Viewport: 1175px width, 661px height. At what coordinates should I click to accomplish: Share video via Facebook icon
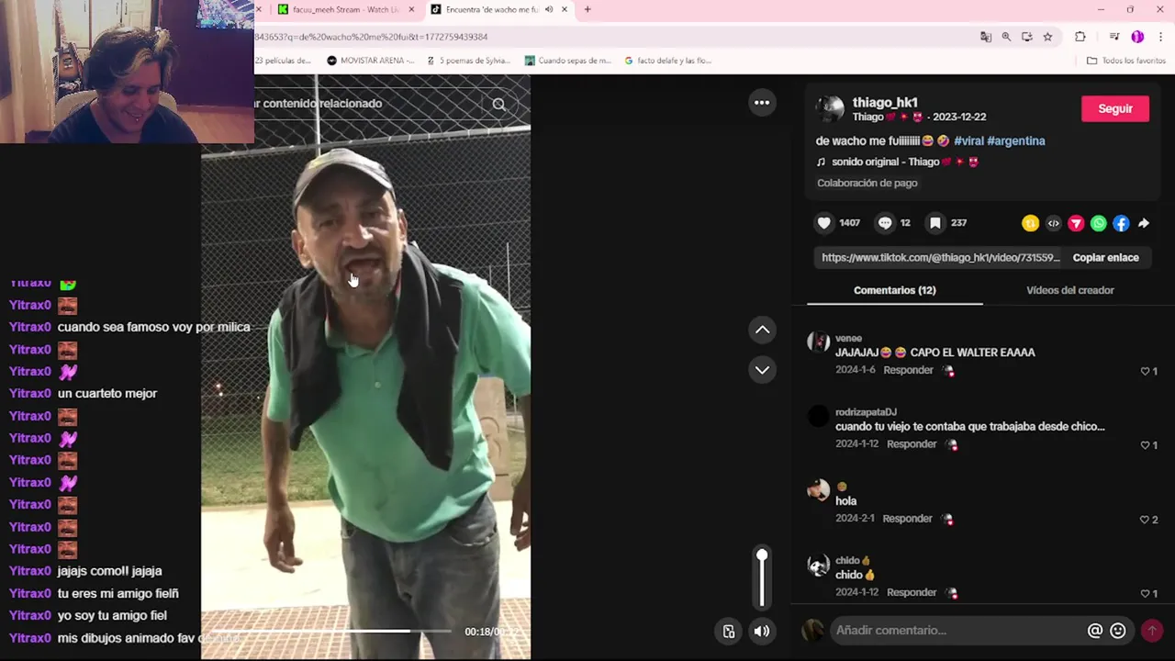(1121, 223)
